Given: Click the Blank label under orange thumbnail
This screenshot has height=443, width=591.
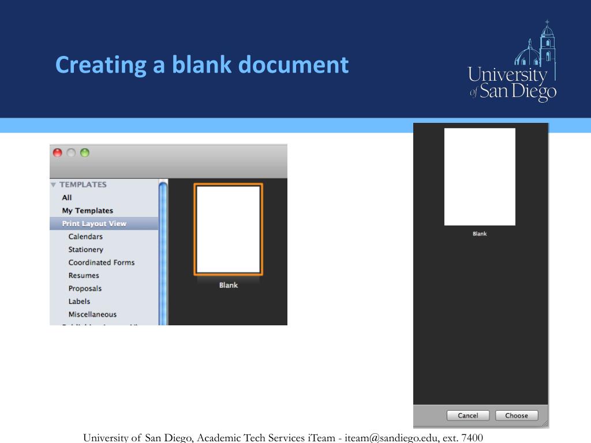Looking at the screenshot, I should (229, 285).
